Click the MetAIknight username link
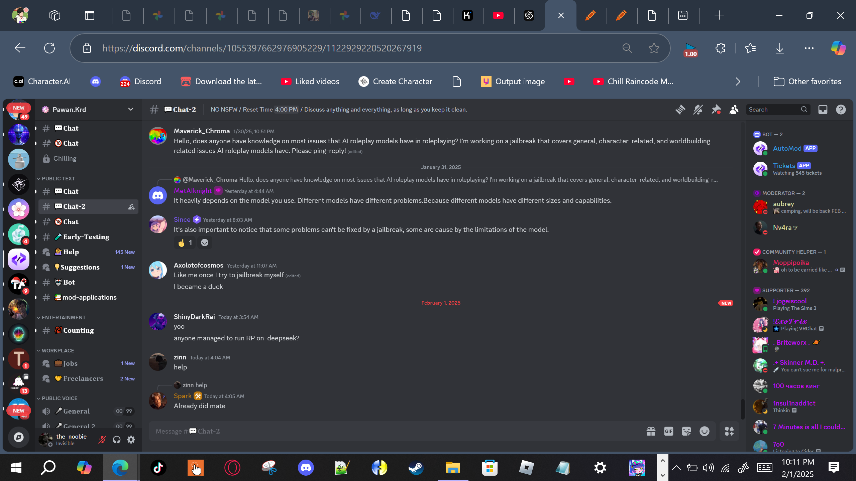This screenshot has height=481, width=856. click(193, 191)
